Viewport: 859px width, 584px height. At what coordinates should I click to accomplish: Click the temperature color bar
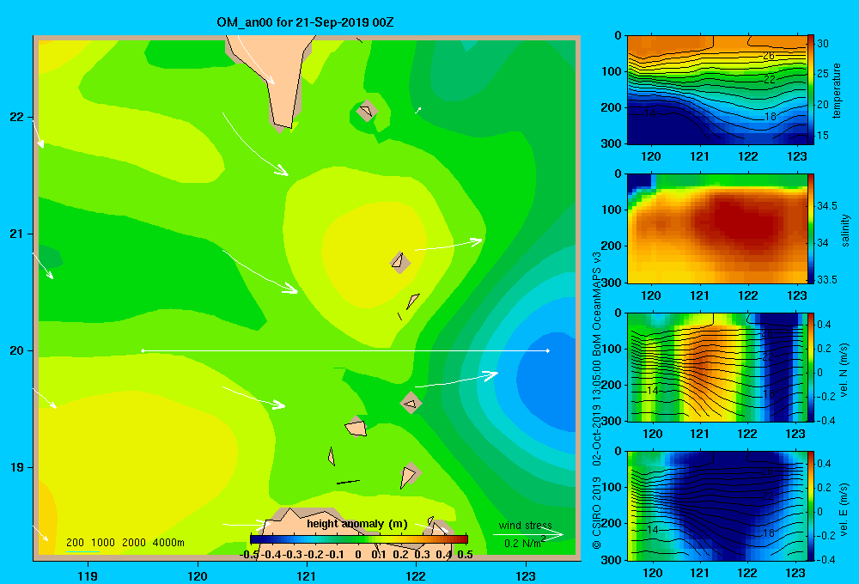[x=811, y=90]
